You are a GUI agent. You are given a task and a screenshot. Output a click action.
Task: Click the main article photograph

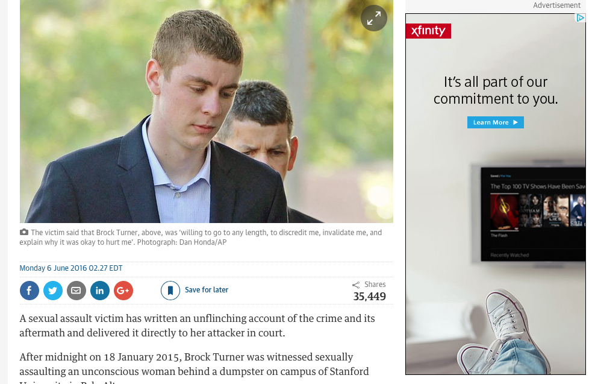(x=207, y=111)
